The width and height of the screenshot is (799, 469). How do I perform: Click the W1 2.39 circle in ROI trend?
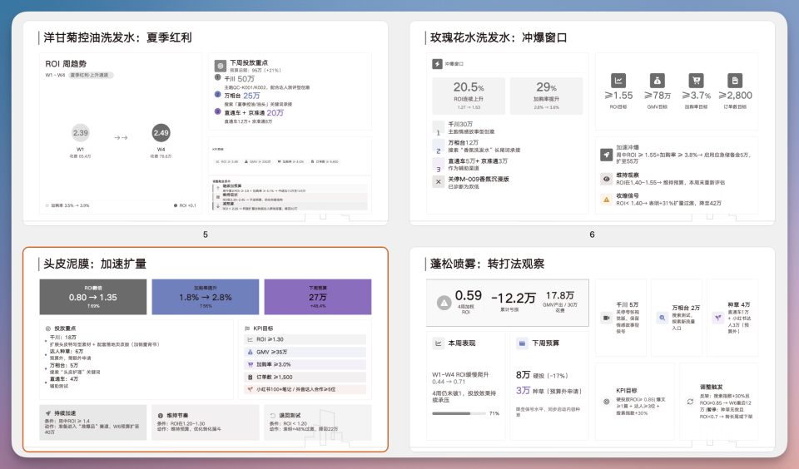coord(81,133)
